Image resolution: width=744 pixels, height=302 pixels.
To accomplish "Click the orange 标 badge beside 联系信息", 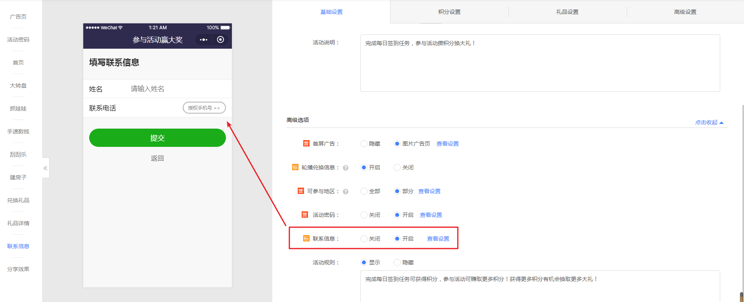I will click(x=306, y=238).
